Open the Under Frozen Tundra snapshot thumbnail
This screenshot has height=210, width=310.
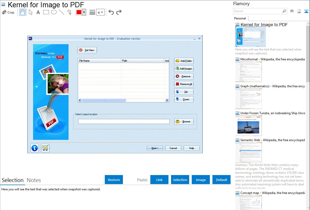(248, 126)
